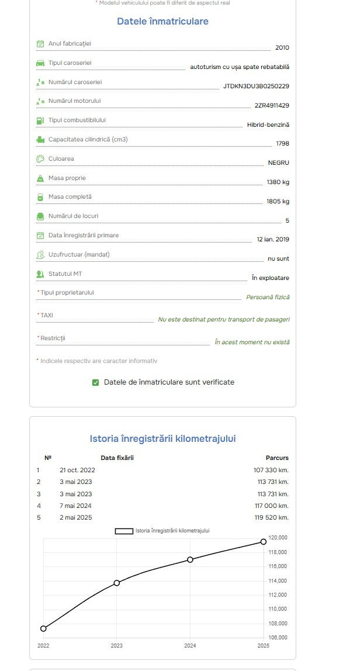Click the calendar icon beside Anul fabricației
Screen dimensions: 350x671
coord(40,44)
